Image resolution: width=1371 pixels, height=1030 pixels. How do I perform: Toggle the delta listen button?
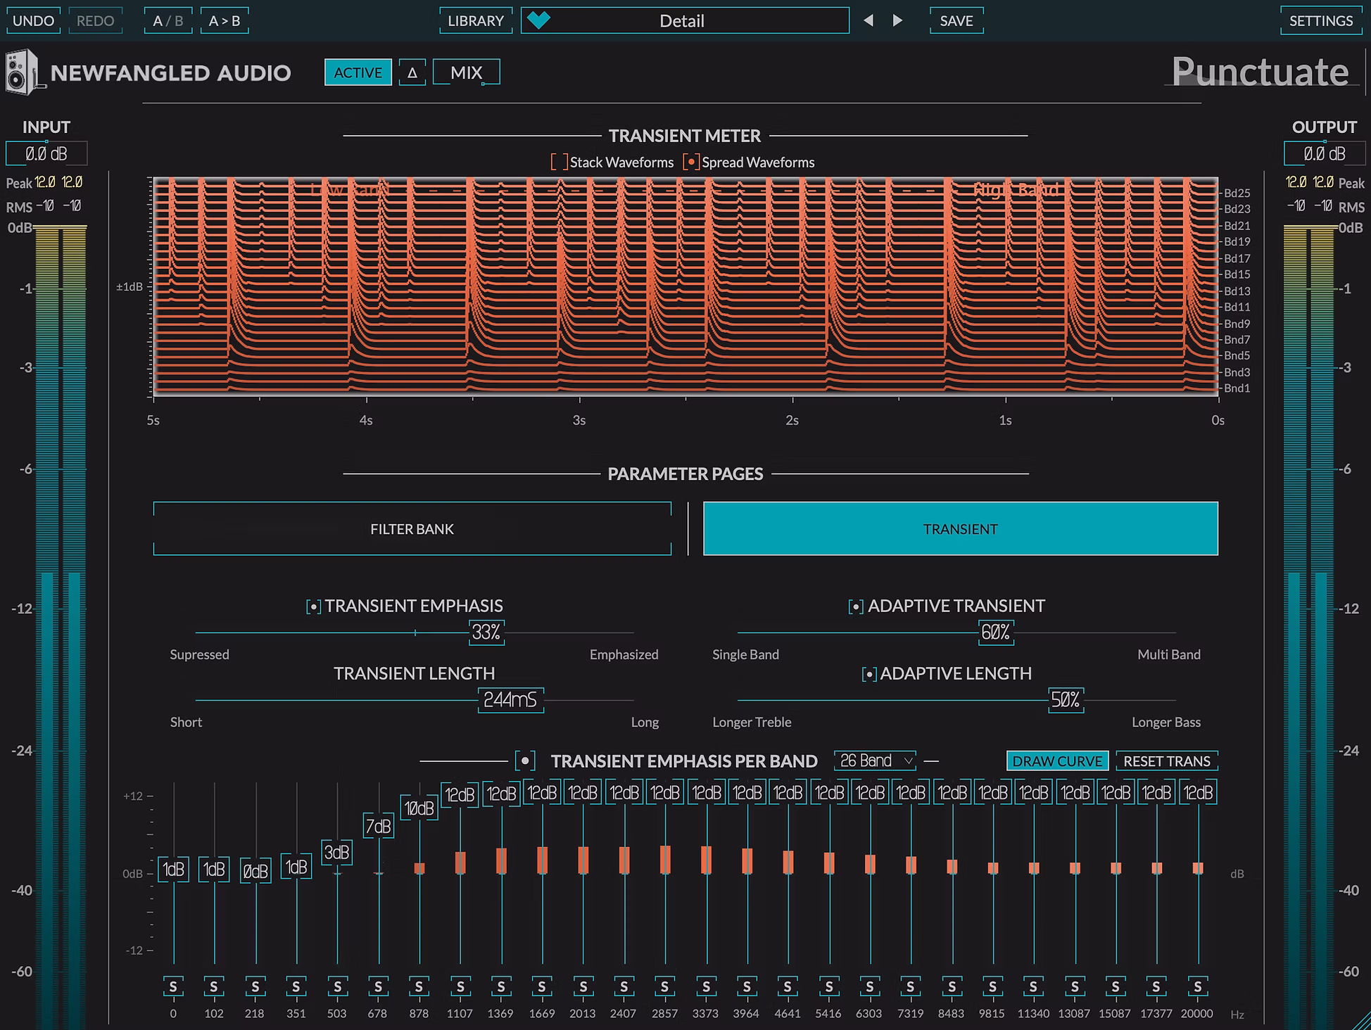click(x=412, y=72)
